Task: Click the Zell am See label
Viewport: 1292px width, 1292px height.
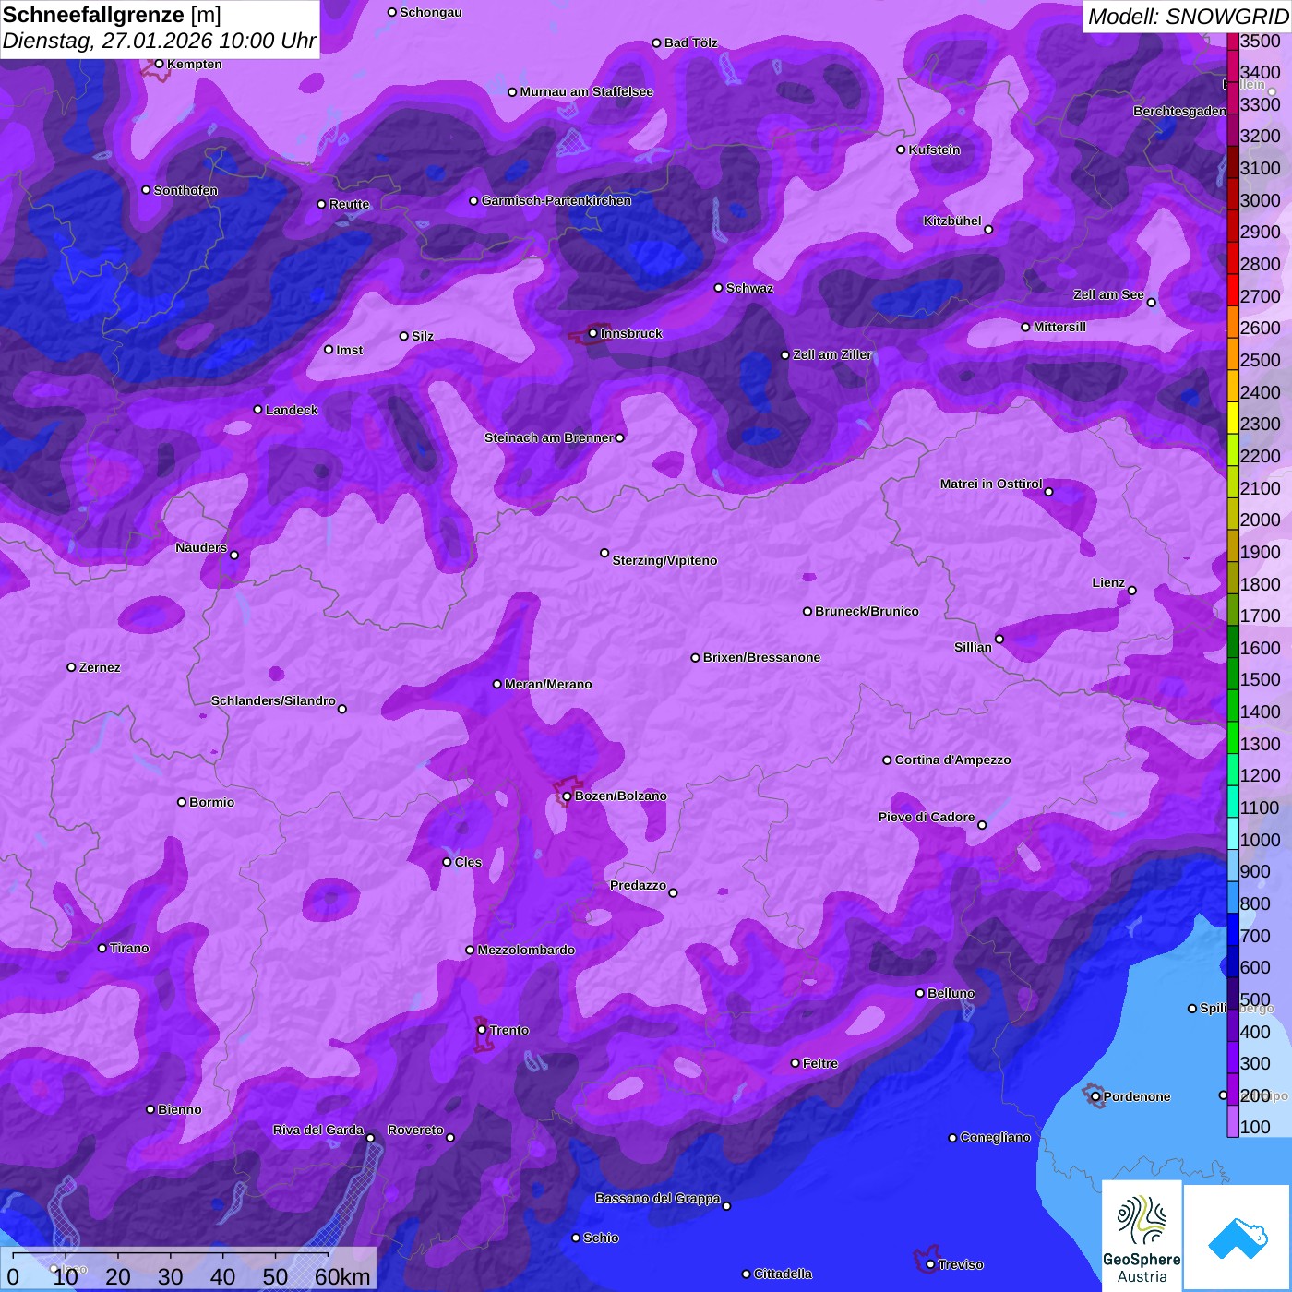Action: [1108, 294]
